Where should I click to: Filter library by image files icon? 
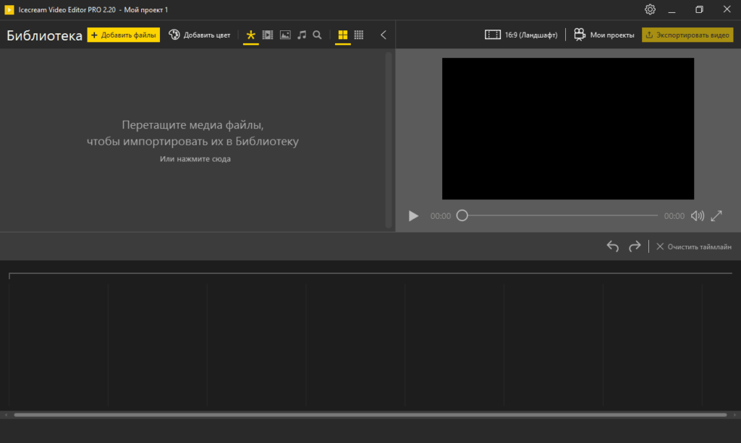(285, 35)
